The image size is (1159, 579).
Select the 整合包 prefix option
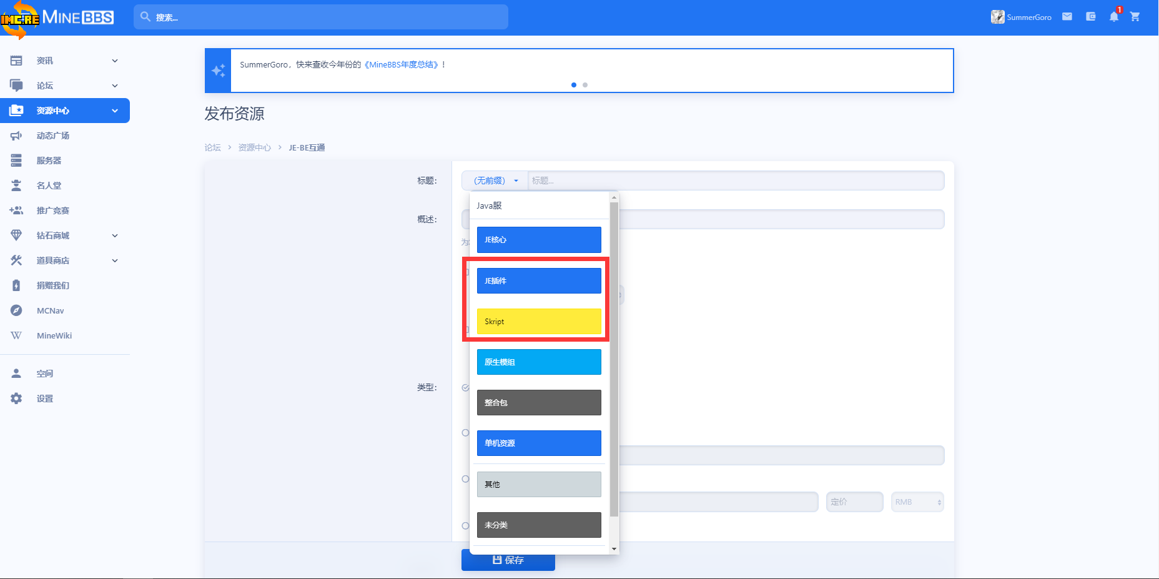pos(539,403)
